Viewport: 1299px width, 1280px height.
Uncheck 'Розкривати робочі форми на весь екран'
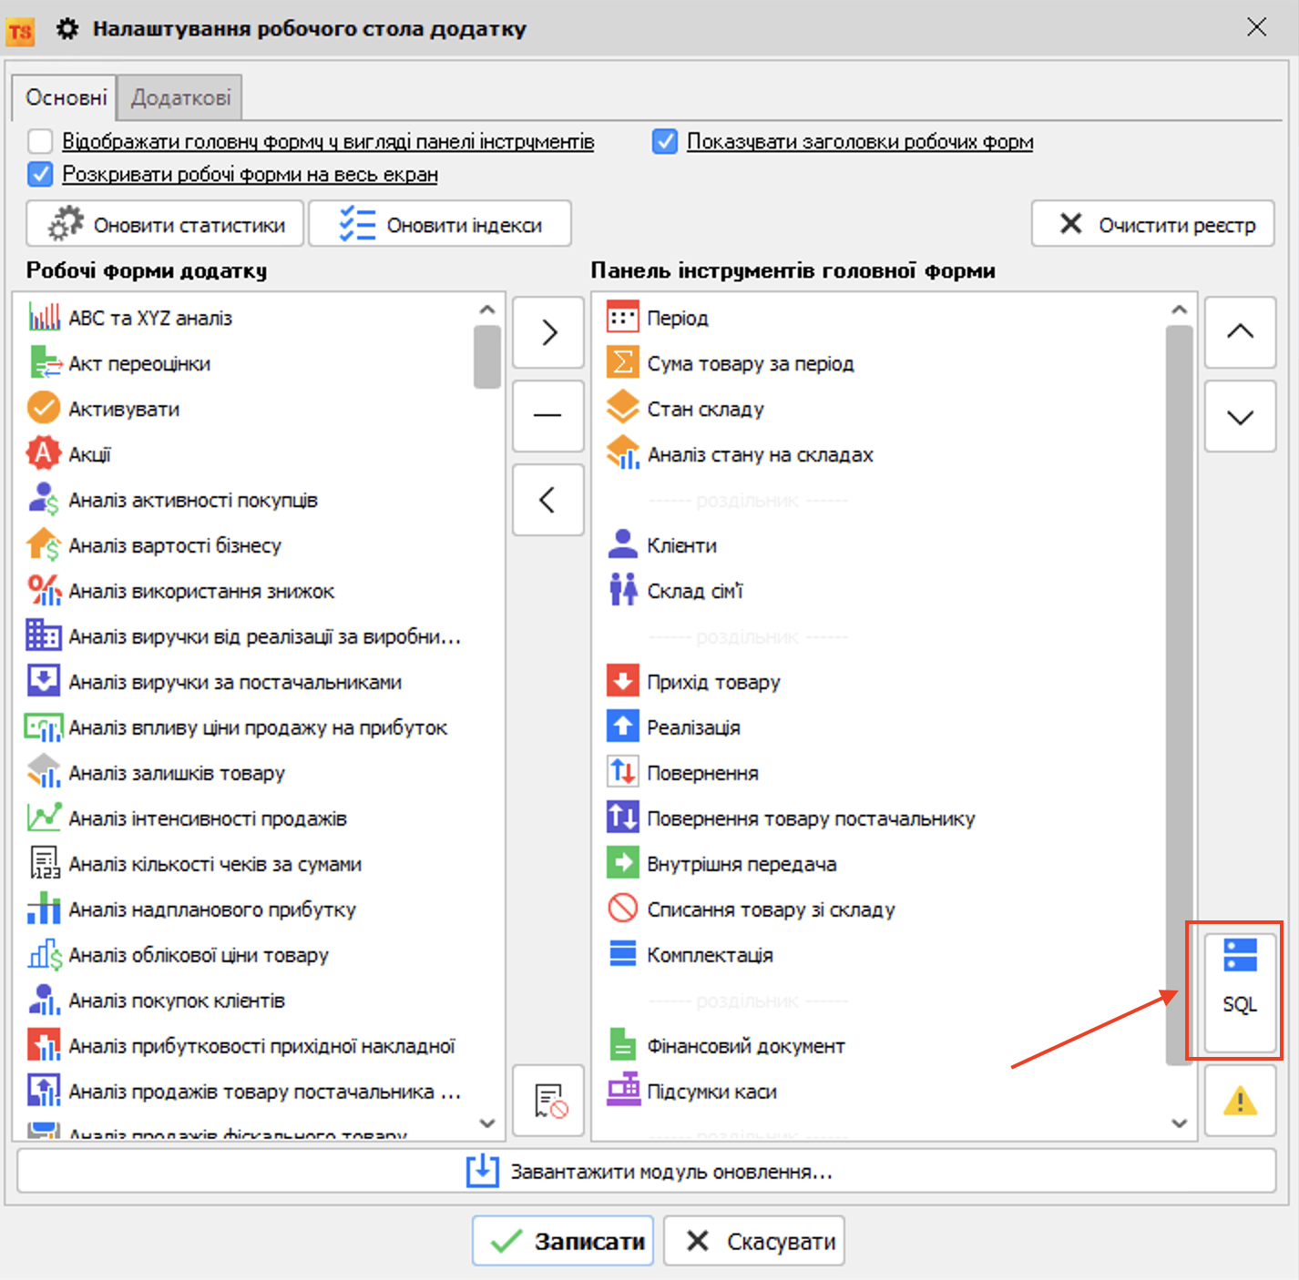[40, 174]
